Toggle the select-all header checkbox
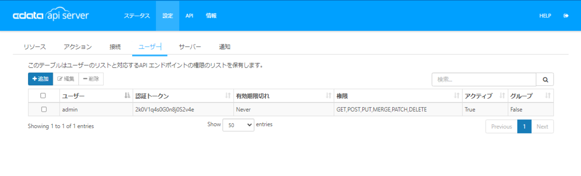This screenshot has width=581, height=176. 44,96
